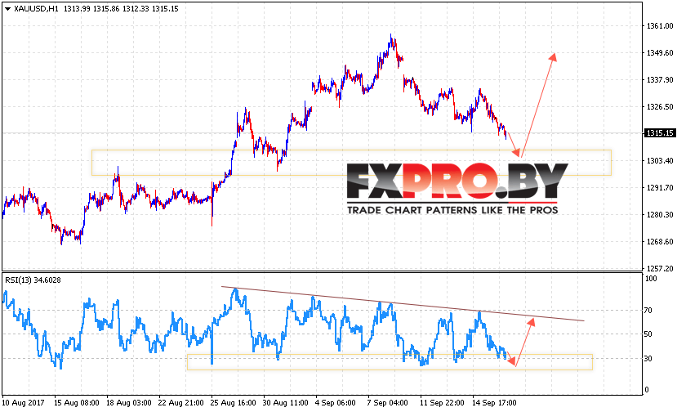Screen dimensions: 677x412
Task: Click the 4 Sep 06:00 time label
Action: pos(336,402)
